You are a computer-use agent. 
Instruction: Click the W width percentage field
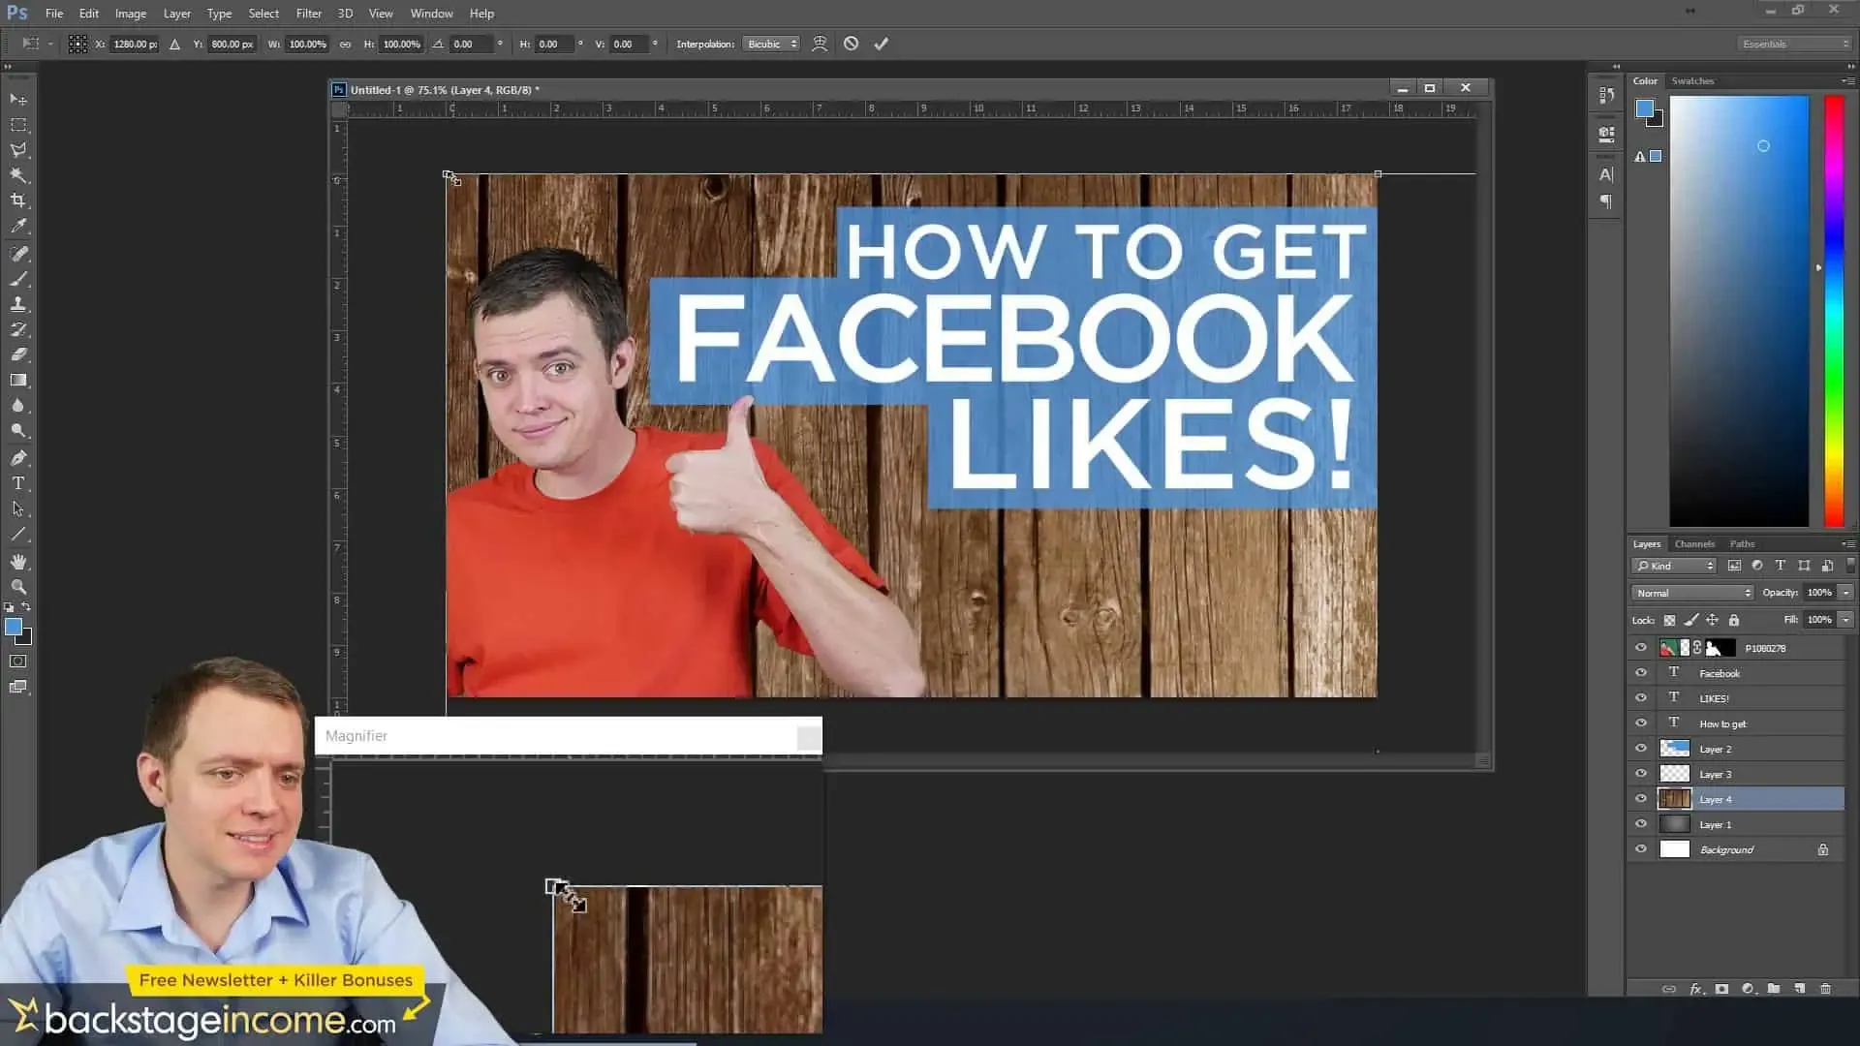[x=307, y=44]
